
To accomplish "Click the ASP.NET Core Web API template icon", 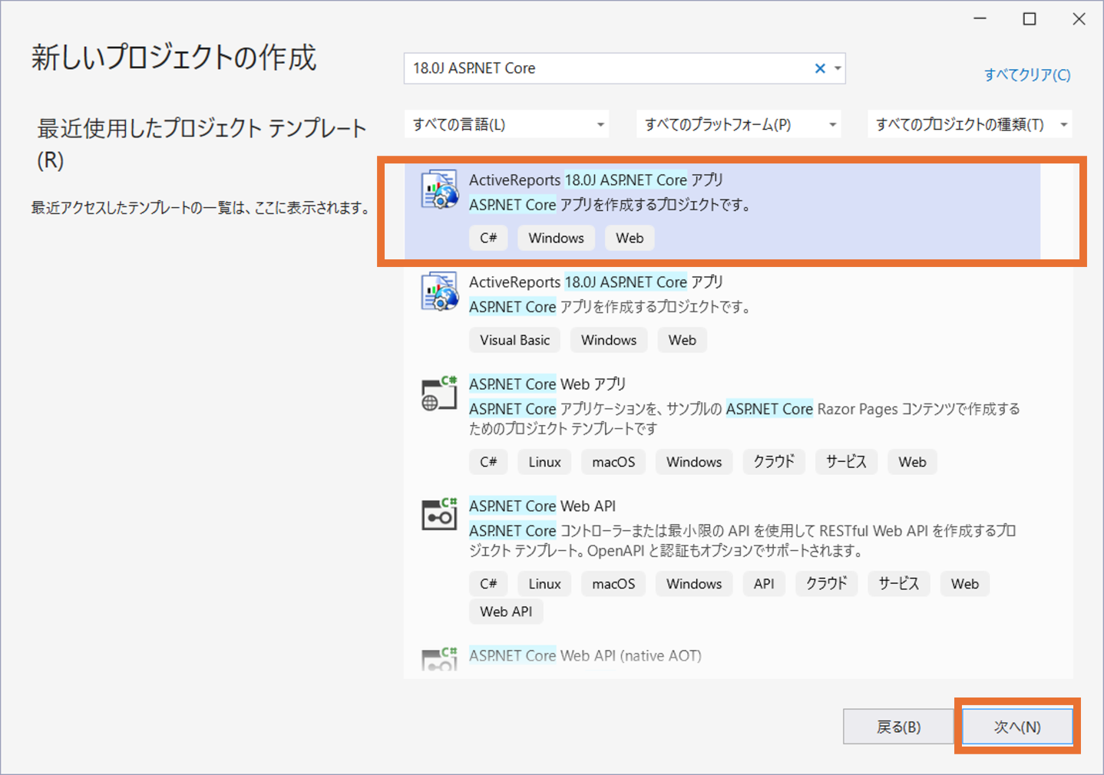I will pyautogui.click(x=438, y=514).
